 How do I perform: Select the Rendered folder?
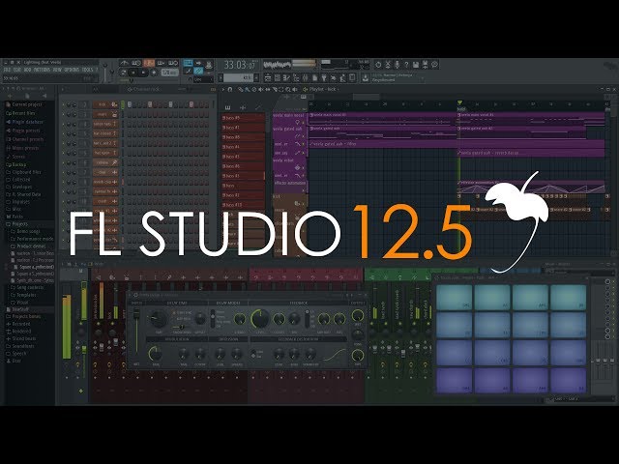point(18,331)
